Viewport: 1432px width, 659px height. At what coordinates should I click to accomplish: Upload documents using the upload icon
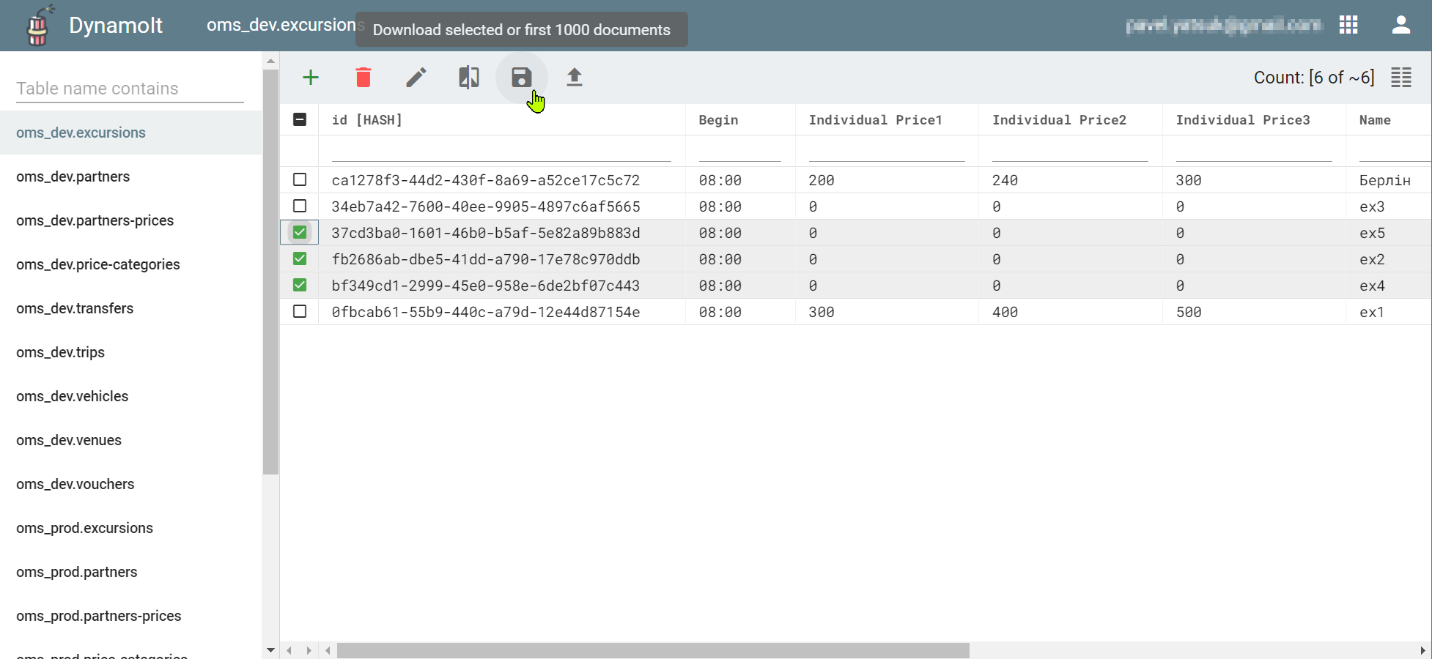pos(575,77)
